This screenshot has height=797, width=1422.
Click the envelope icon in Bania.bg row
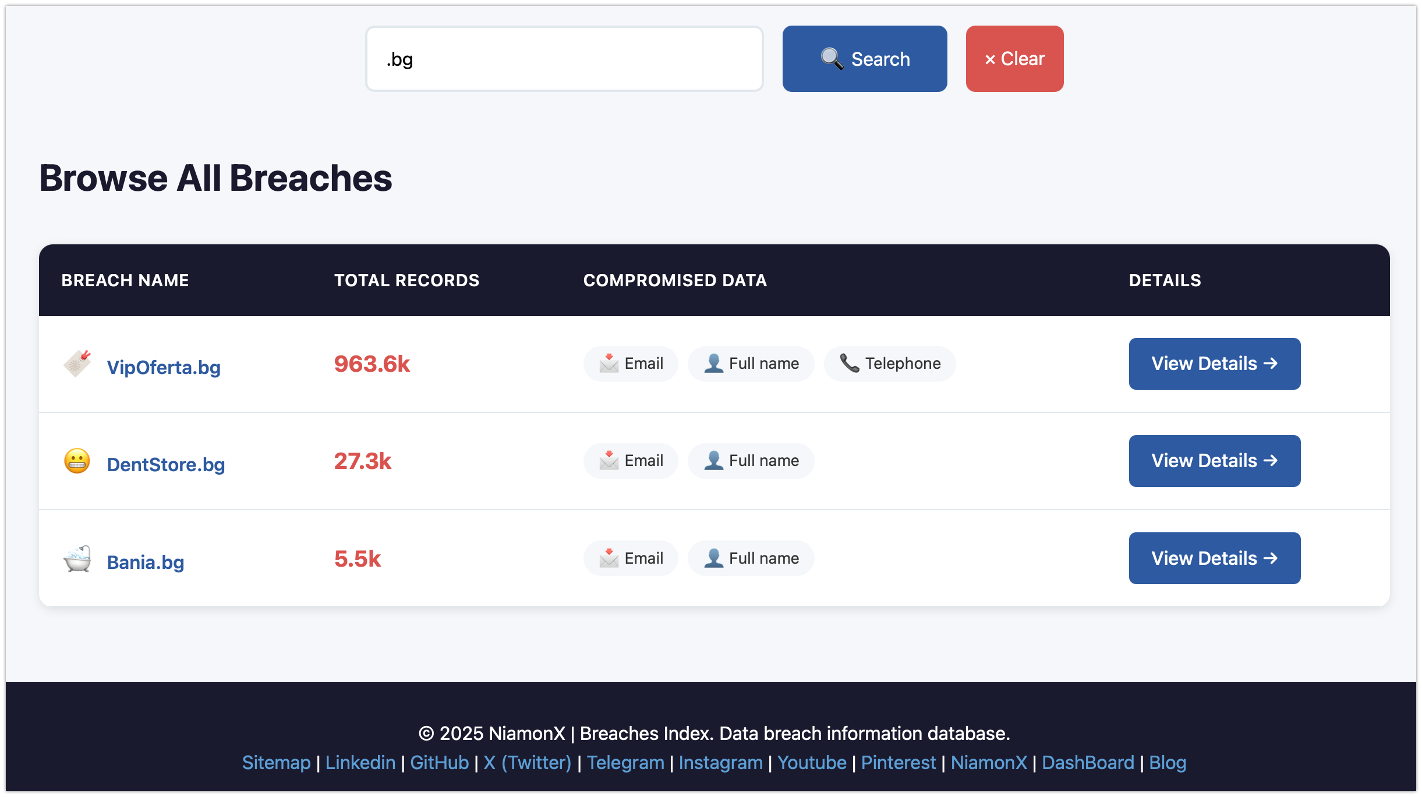pyautogui.click(x=609, y=558)
